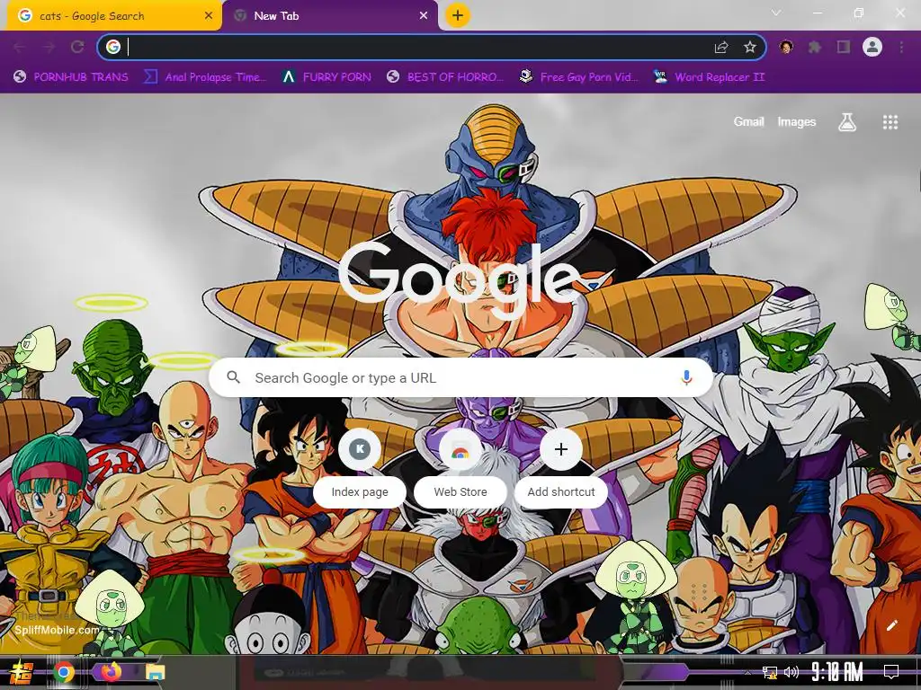Open the Images link

coord(797,122)
